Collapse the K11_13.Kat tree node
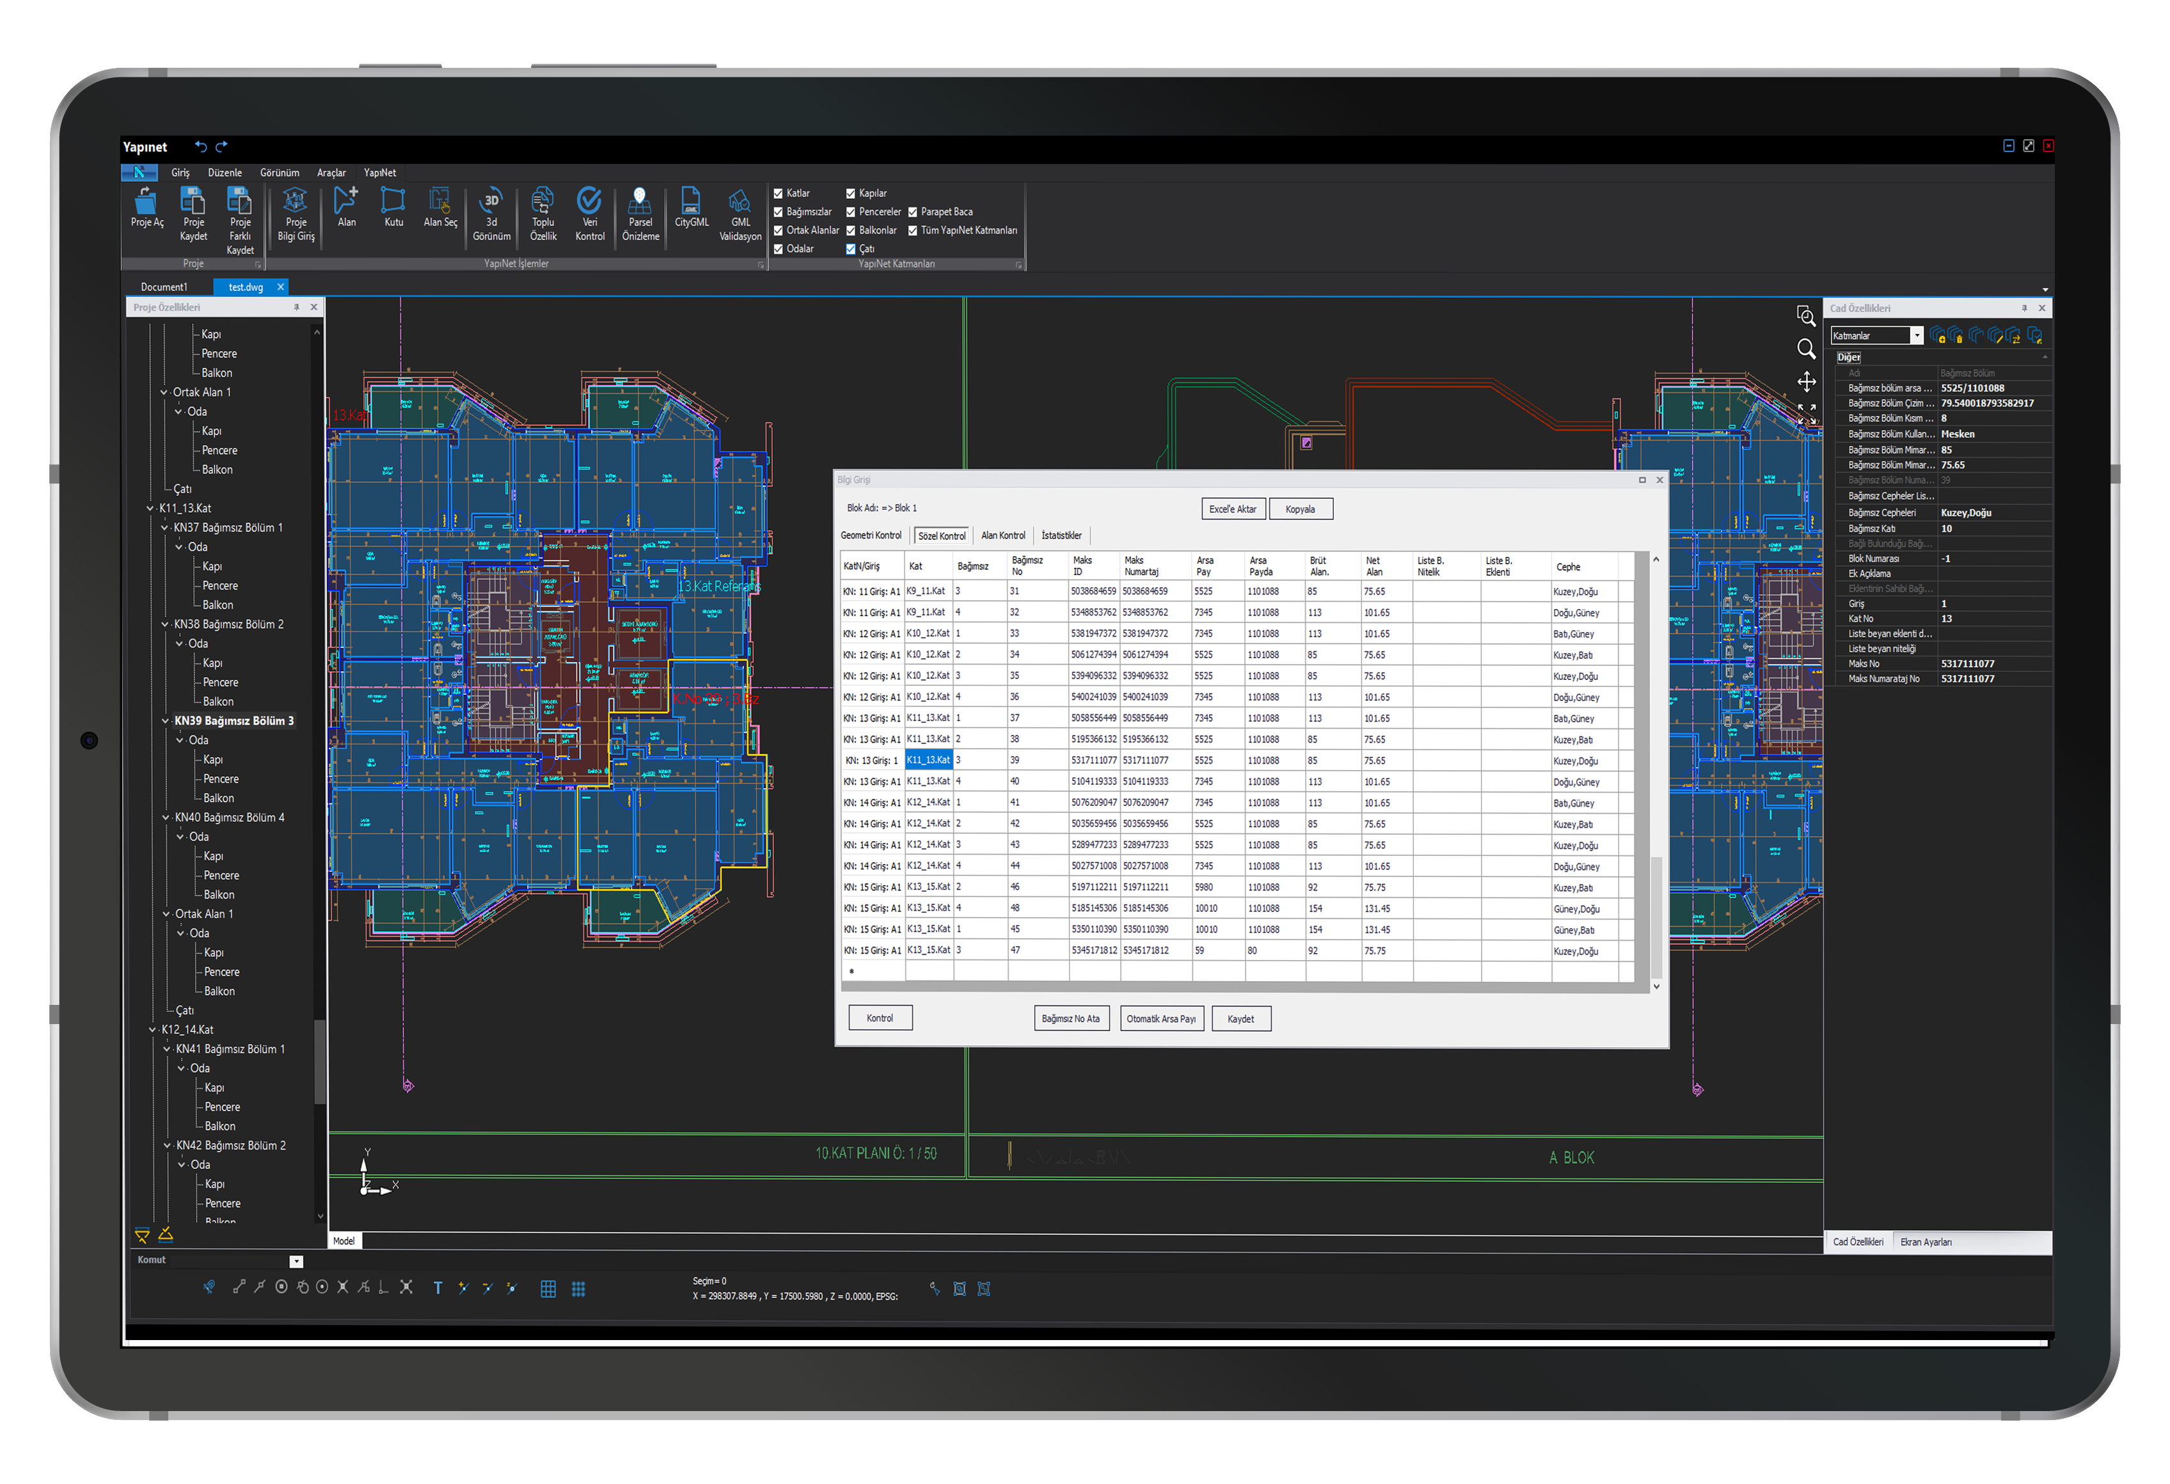This screenshot has height=1484, width=2170. (x=151, y=509)
